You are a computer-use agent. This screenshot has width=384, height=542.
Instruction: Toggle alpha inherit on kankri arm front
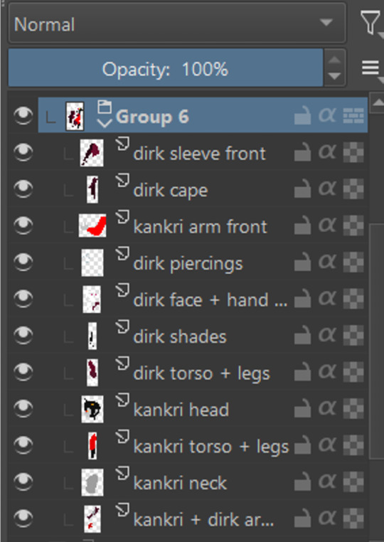[x=327, y=225]
